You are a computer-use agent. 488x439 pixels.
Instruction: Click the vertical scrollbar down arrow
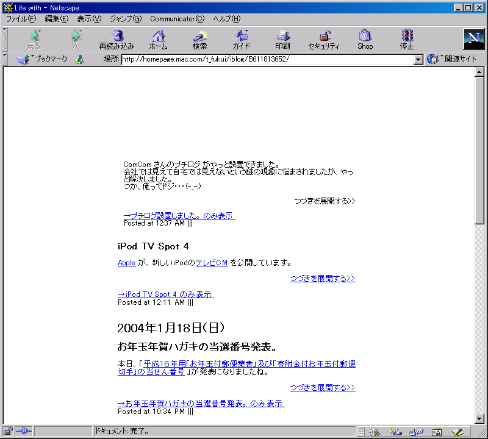pyautogui.click(x=479, y=419)
